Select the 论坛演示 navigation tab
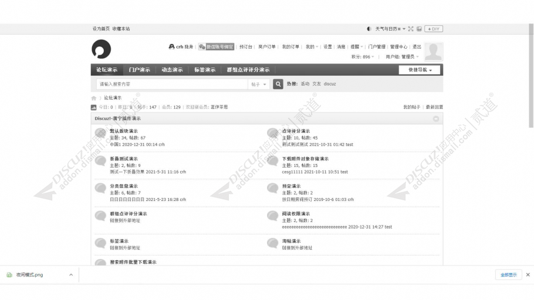The width and height of the screenshot is (534, 300). point(107,70)
